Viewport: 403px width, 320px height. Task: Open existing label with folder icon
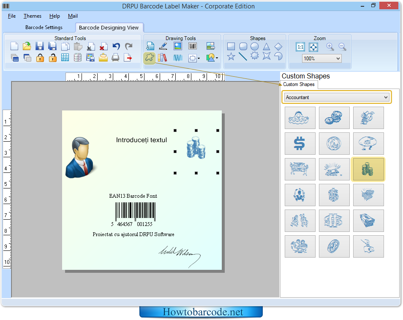tap(27, 46)
